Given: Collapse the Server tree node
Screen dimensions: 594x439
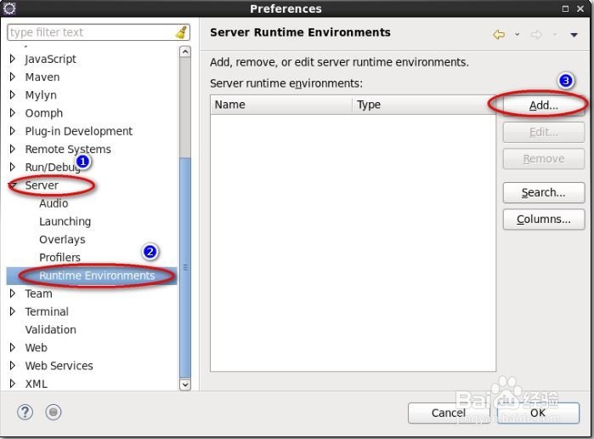Looking at the screenshot, I should pyautogui.click(x=13, y=185).
